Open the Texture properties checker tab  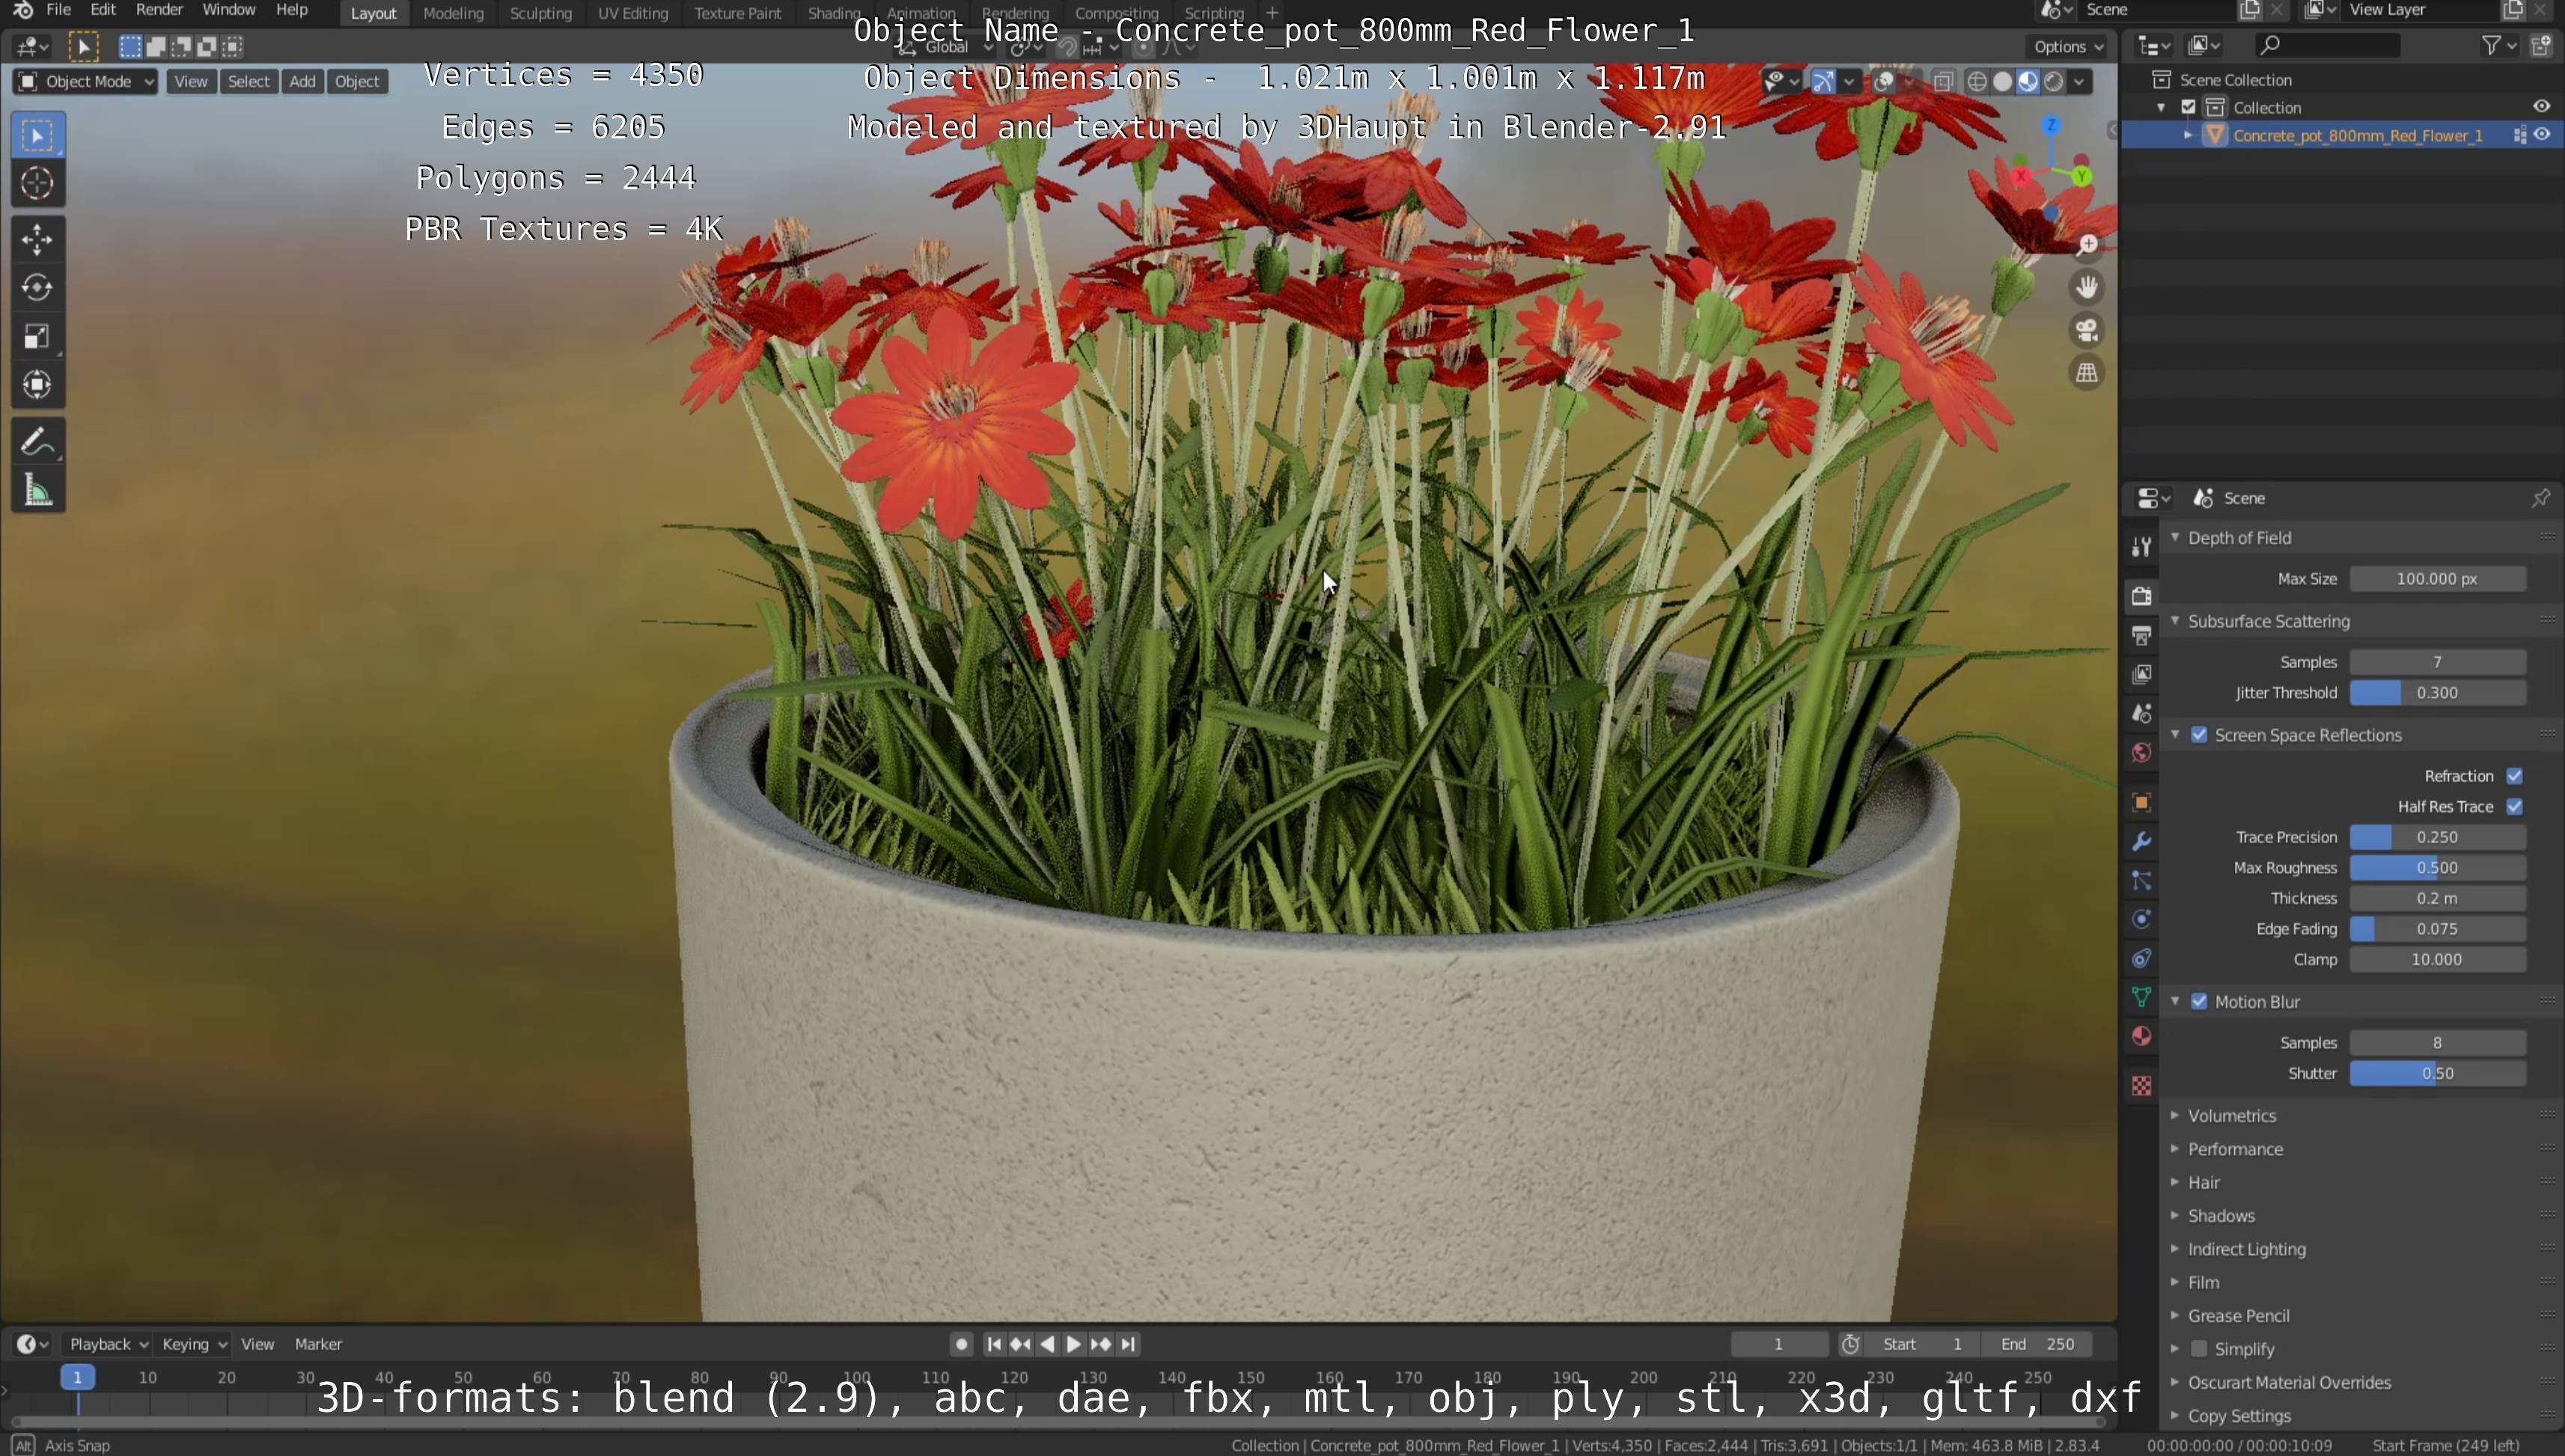[x=2141, y=1085]
